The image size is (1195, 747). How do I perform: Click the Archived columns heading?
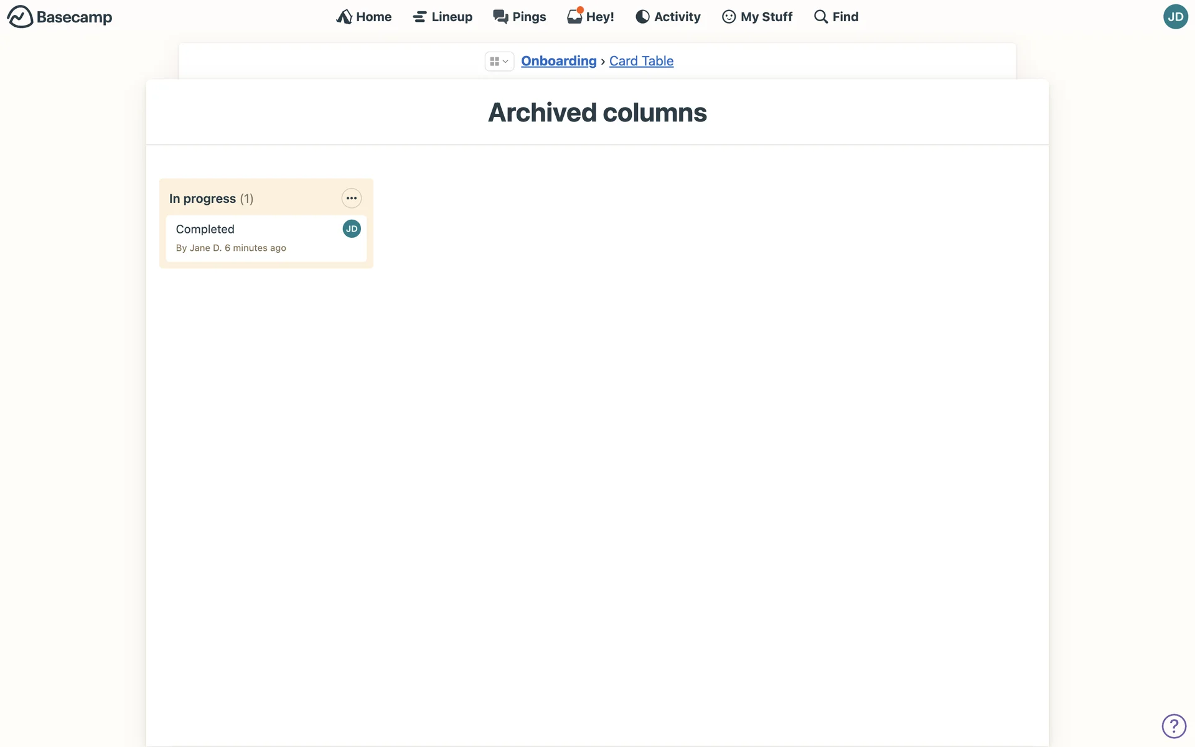coord(597,113)
